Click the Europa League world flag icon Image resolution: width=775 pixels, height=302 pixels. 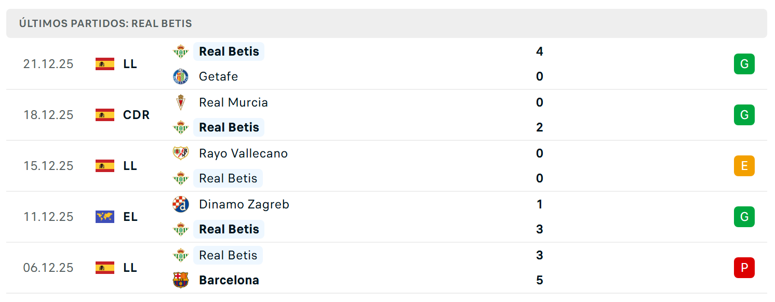coord(105,217)
